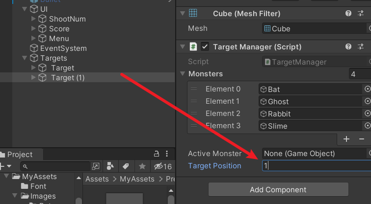Open Mesh Filter component help icon
The image size is (371, 204).
pyautogui.click(x=348, y=13)
